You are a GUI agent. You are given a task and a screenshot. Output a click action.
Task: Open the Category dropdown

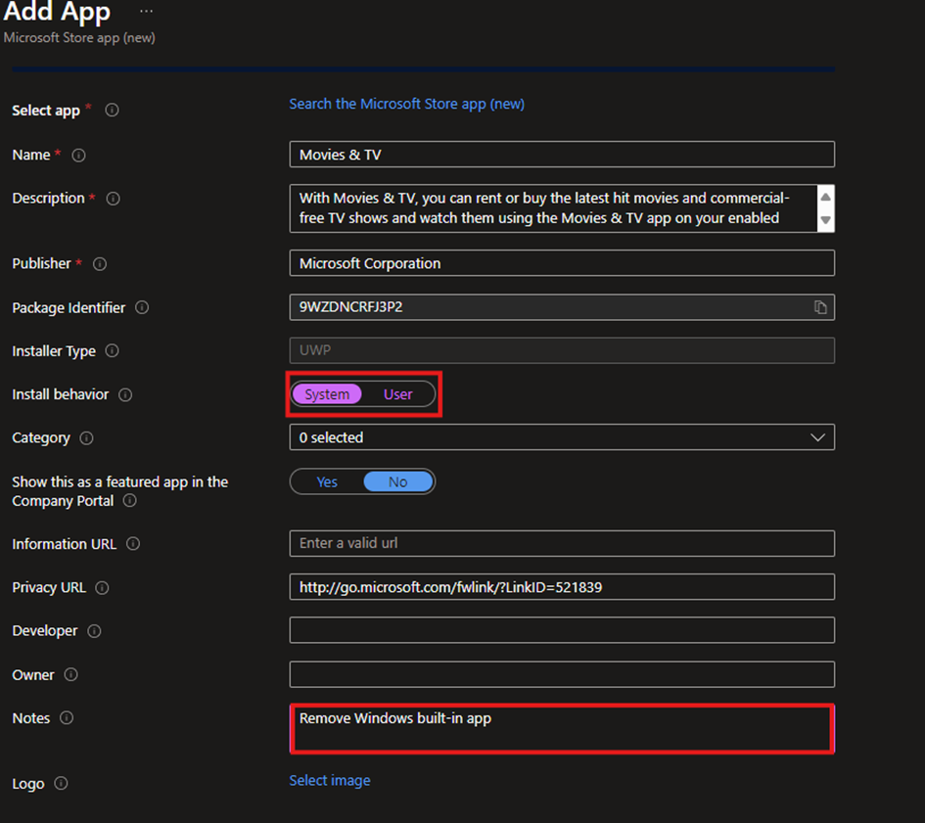coord(562,437)
